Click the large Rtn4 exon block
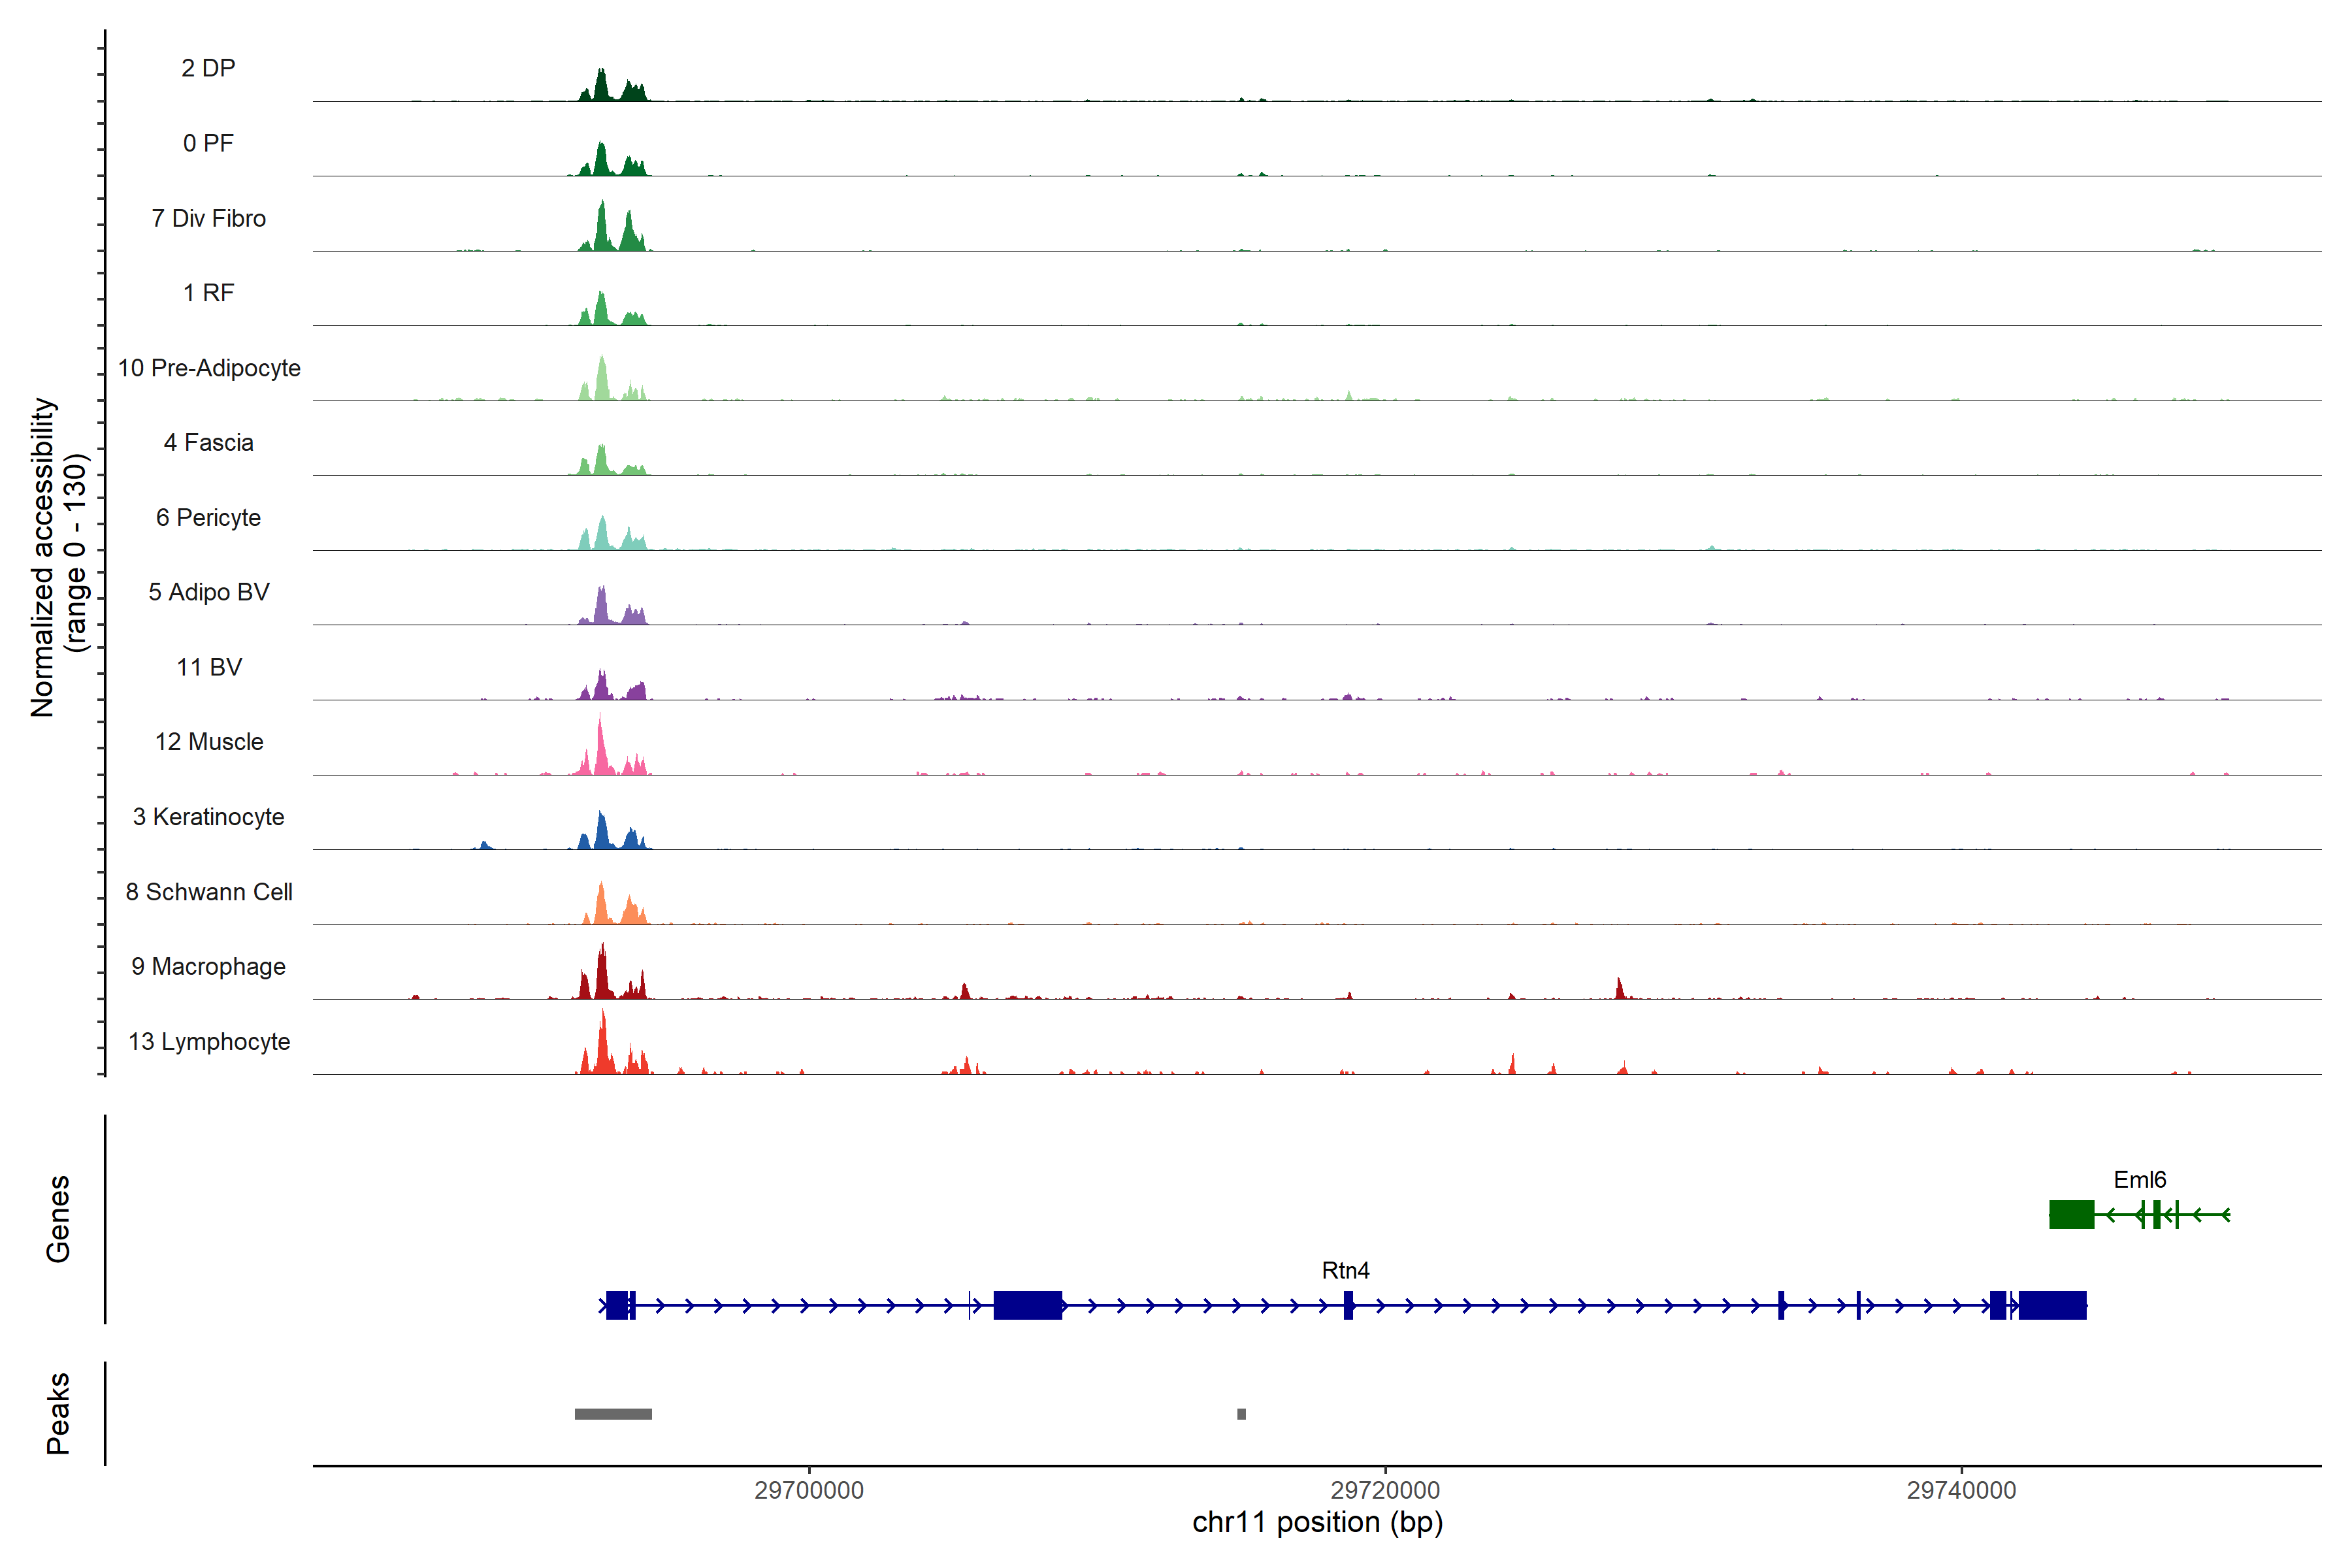This screenshot has height=1568, width=2352. coord(1027,1305)
